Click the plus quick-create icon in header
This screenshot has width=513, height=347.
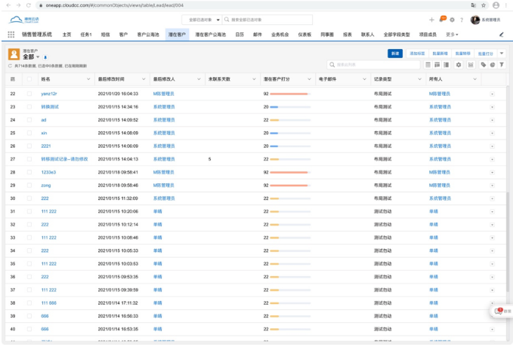tap(431, 20)
